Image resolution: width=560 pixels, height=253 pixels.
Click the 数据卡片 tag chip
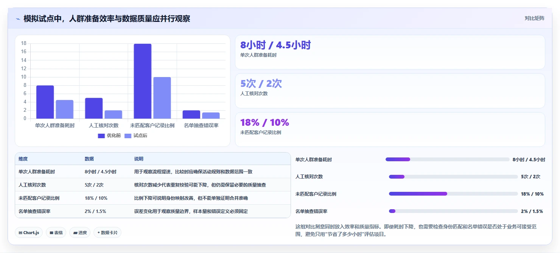pos(107,233)
